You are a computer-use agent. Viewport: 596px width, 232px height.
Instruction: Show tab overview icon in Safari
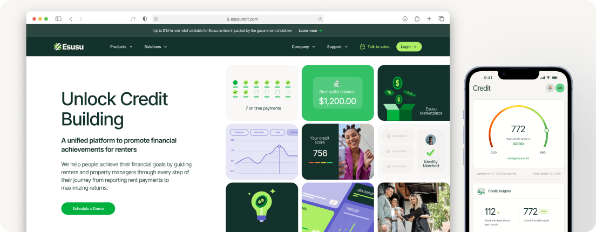[x=441, y=18]
